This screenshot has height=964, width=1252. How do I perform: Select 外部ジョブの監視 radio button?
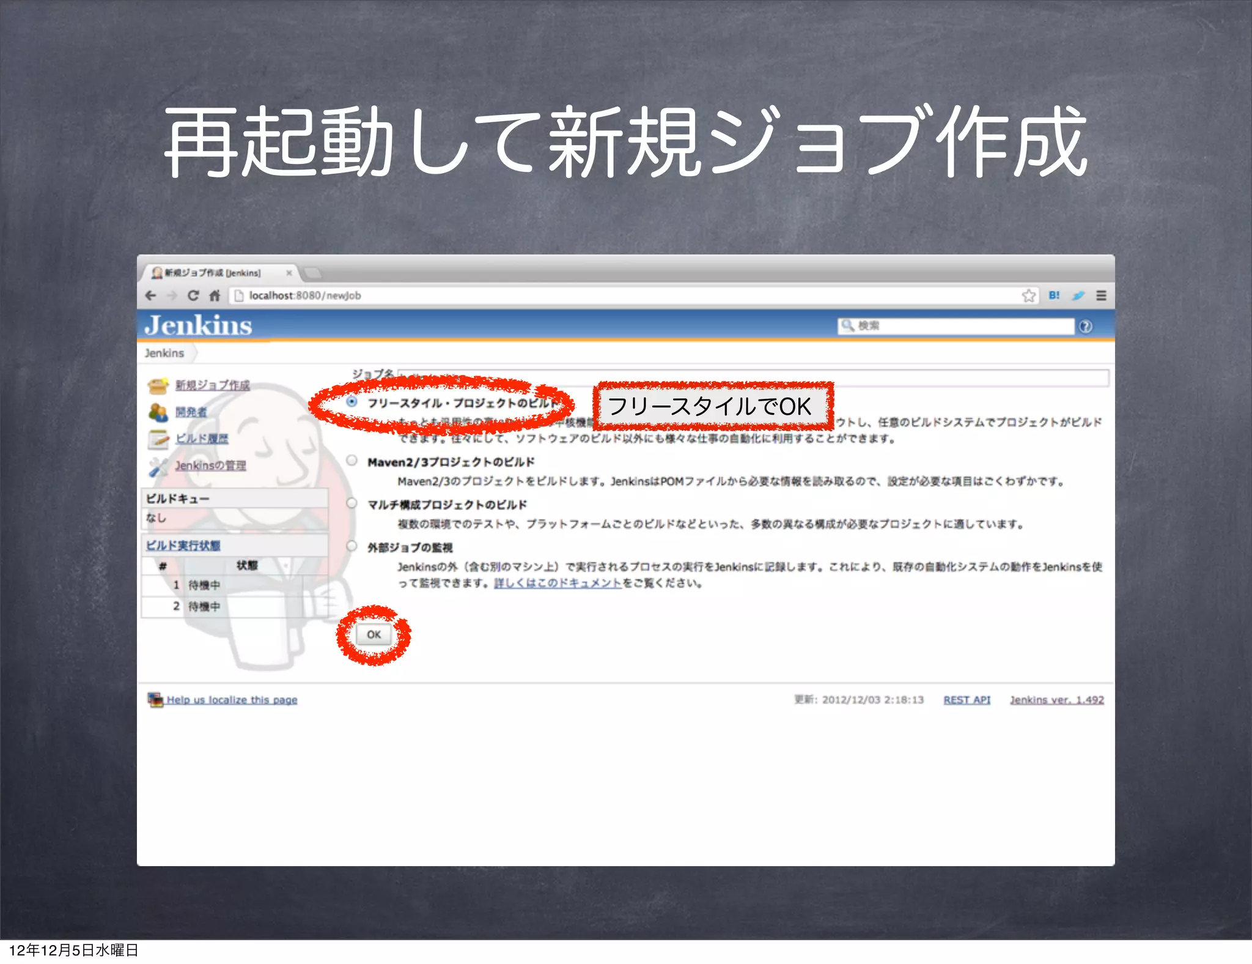pos(352,546)
